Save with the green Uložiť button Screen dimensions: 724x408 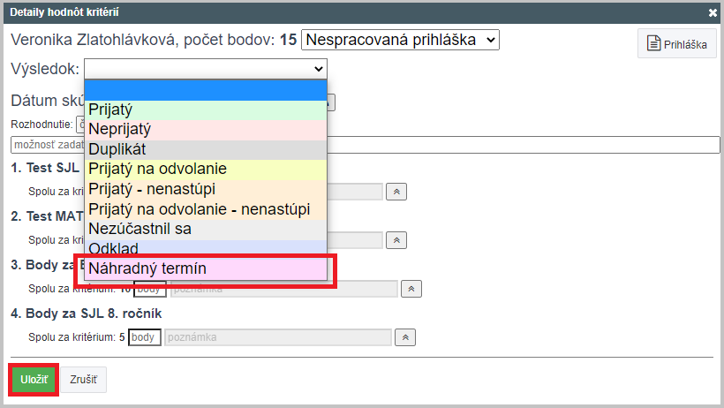[34, 380]
